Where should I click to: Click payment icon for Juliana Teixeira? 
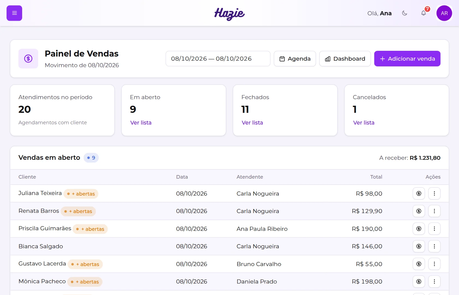(x=419, y=193)
